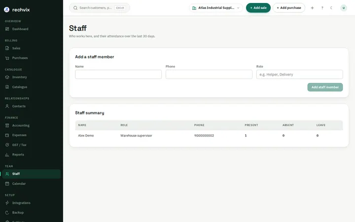Click the Name input field
This screenshot has height=222, width=355.
[118, 74]
